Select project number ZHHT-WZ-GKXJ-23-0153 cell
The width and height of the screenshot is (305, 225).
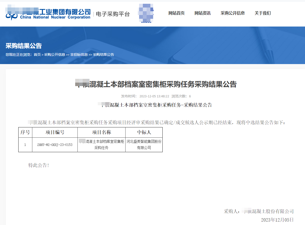pyautogui.click(x=55, y=145)
